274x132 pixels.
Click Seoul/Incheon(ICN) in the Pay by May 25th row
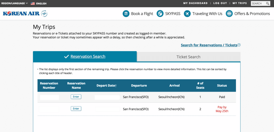click(172, 109)
